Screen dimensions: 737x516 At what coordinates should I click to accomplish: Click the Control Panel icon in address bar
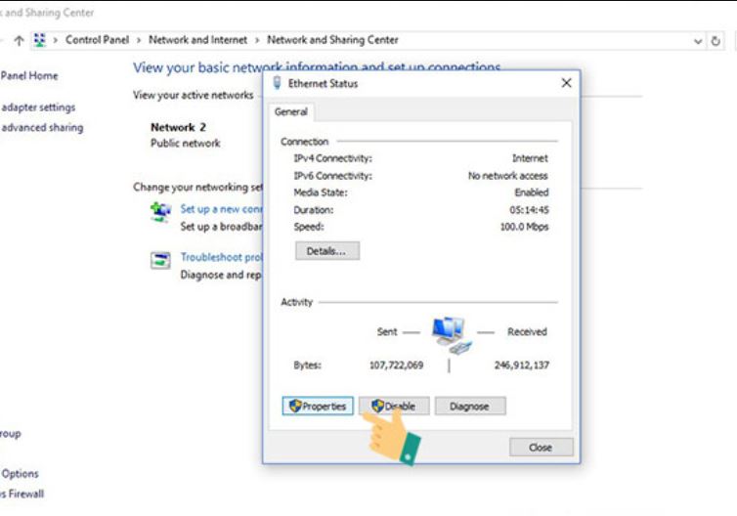pyautogui.click(x=40, y=40)
